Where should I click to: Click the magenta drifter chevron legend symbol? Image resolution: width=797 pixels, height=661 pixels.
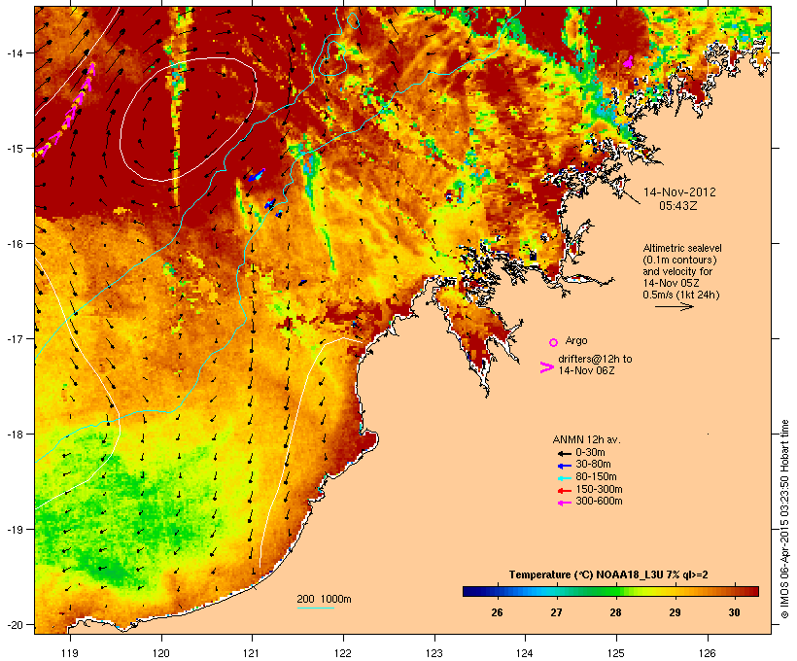pos(546,367)
